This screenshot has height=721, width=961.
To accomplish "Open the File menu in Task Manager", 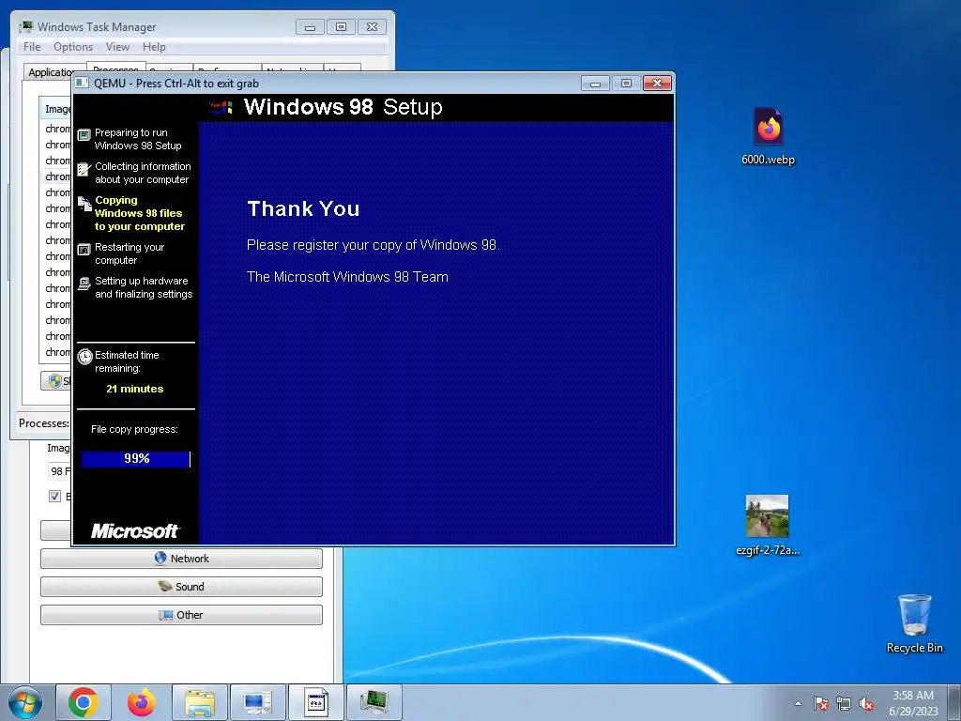I will (32, 47).
